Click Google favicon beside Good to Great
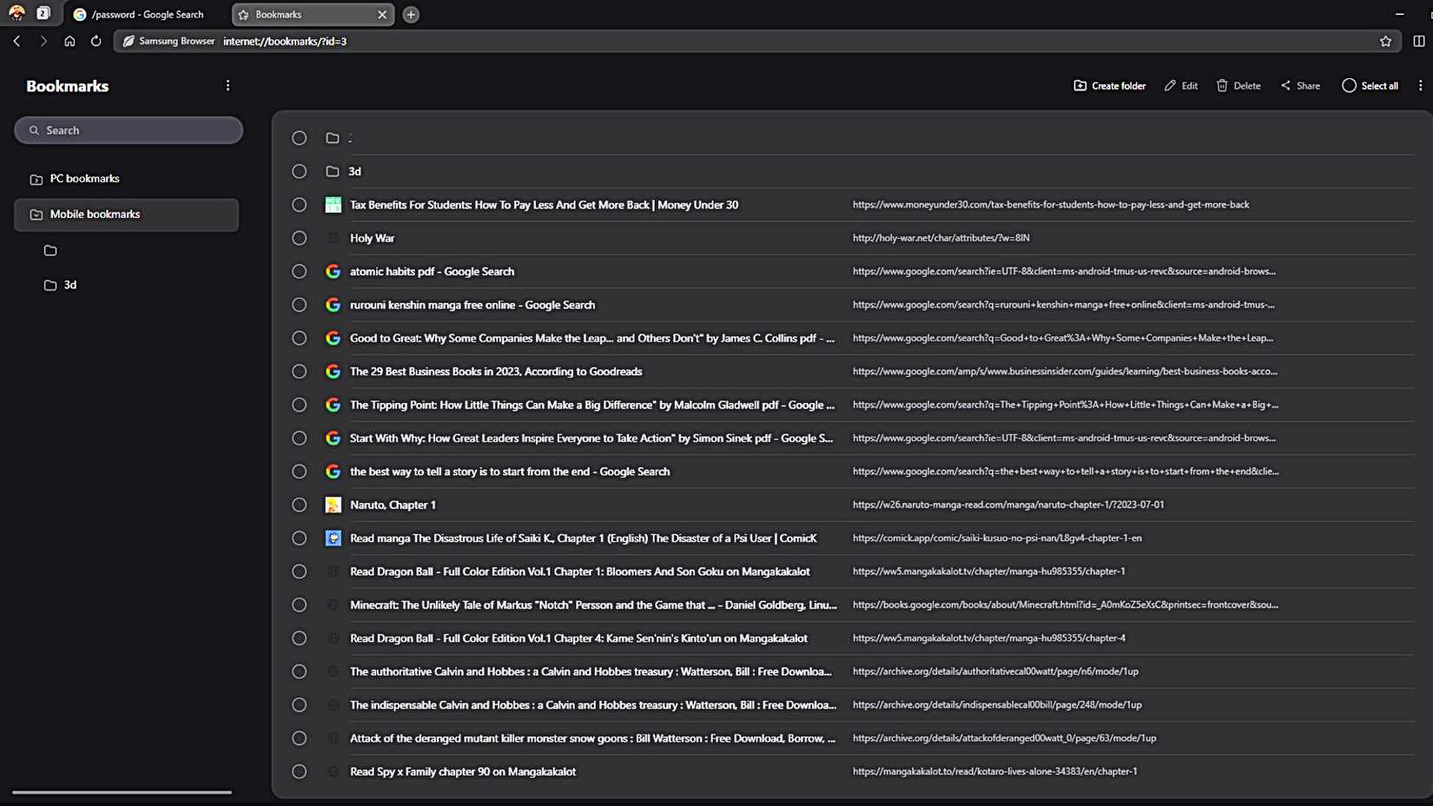 (x=333, y=338)
